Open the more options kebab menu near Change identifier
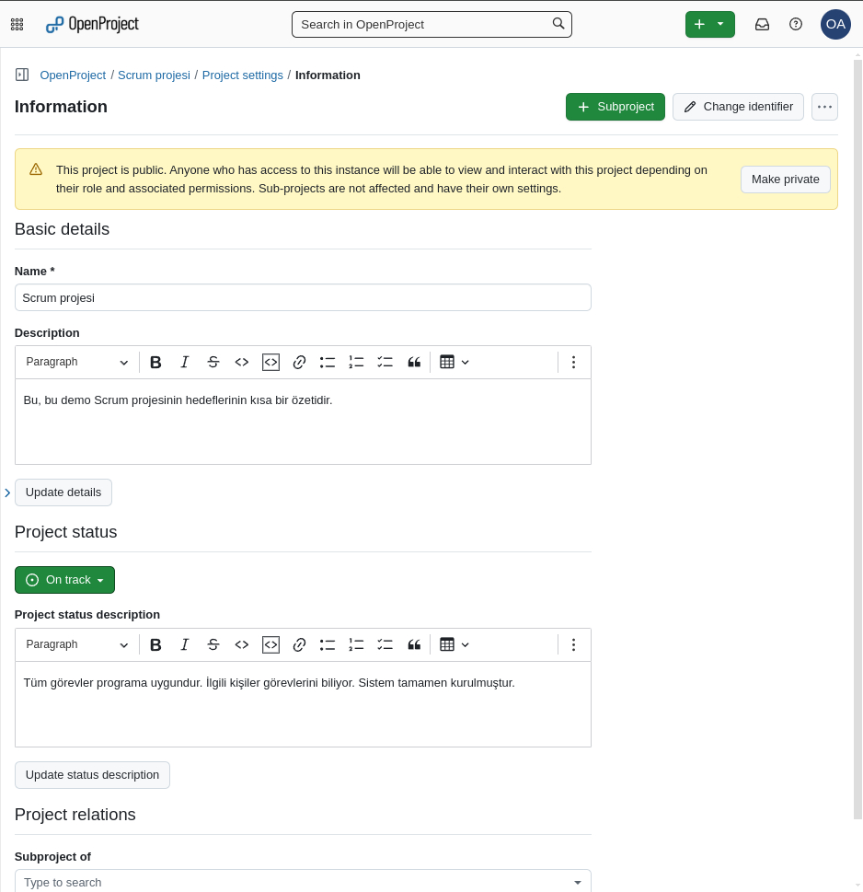 tap(824, 107)
